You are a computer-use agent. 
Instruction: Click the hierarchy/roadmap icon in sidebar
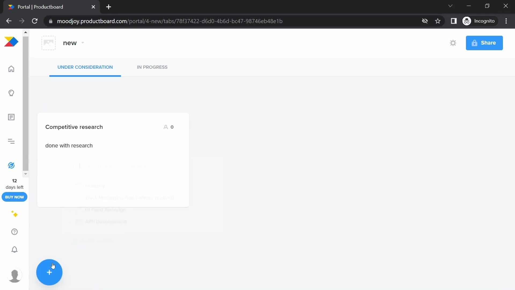[x=11, y=141]
